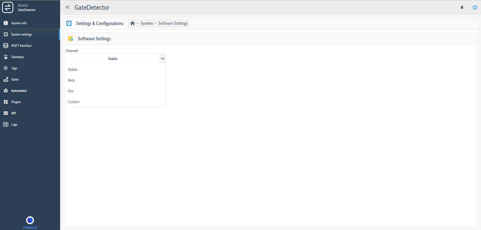The width and height of the screenshot is (481, 230).
Task: Open the Automation section
Action: coord(19,91)
